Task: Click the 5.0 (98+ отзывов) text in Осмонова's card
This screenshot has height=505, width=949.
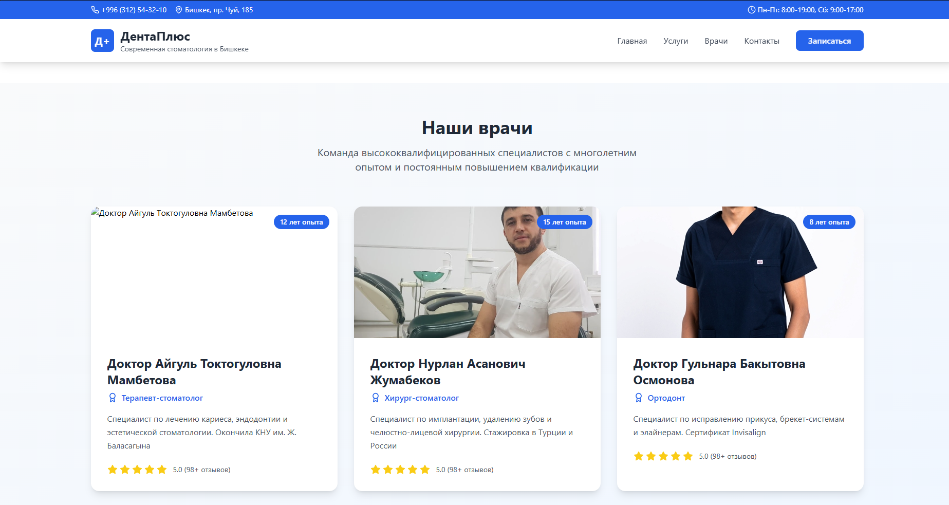Action: tap(728, 456)
